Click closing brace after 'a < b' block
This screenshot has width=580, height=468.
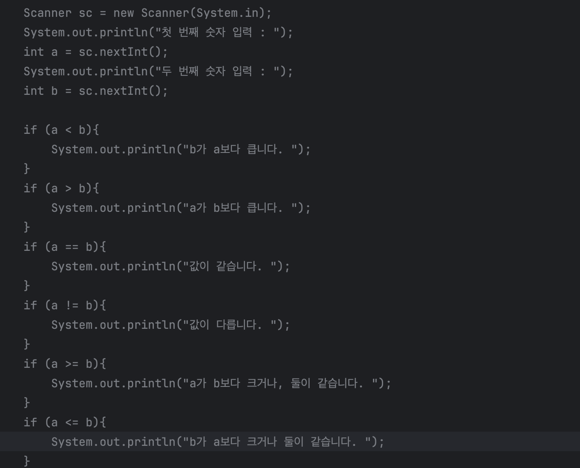pyautogui.click(x=27, y=169)
